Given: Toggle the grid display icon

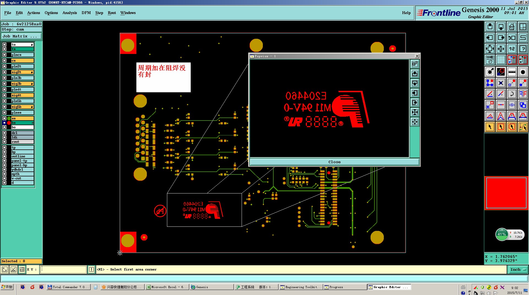Looking at the screenshot, I should 501,60.
